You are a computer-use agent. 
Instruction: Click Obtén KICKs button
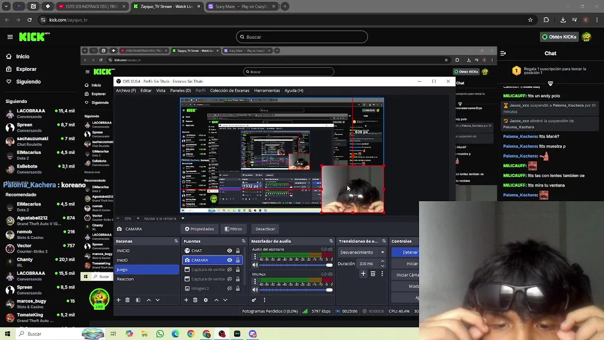(x=559, y=37)
